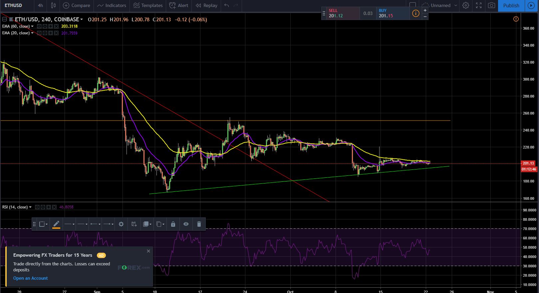The height and width of the screenshot is (293, 539).
Task: Decrease order quantity with minus button
Action: (425, 17)
